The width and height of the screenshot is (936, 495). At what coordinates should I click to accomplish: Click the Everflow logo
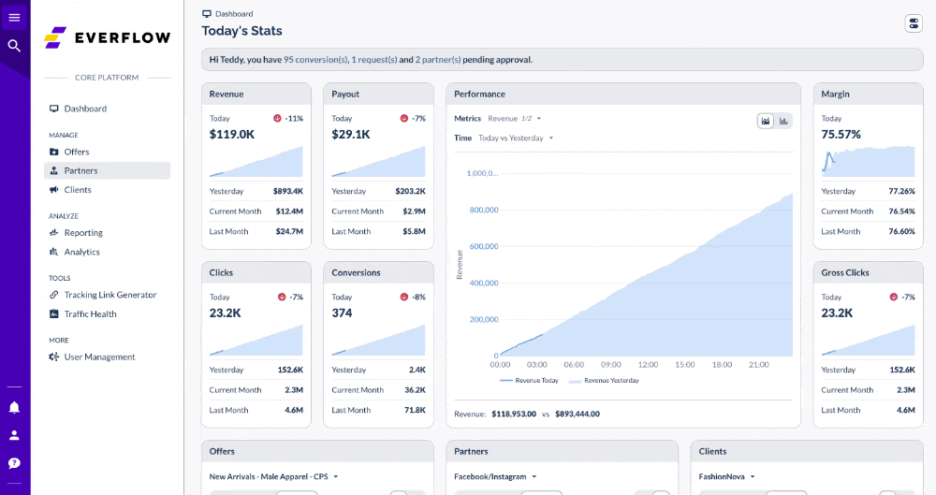[x=108, y=37]
